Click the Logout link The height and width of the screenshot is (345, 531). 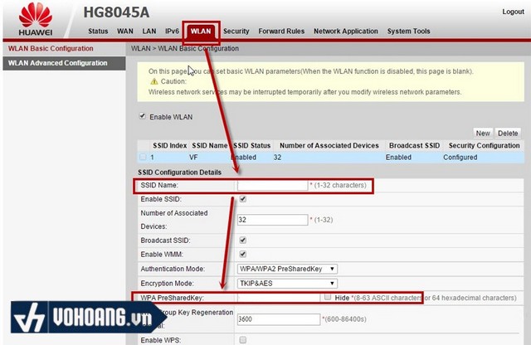point(513,12)
